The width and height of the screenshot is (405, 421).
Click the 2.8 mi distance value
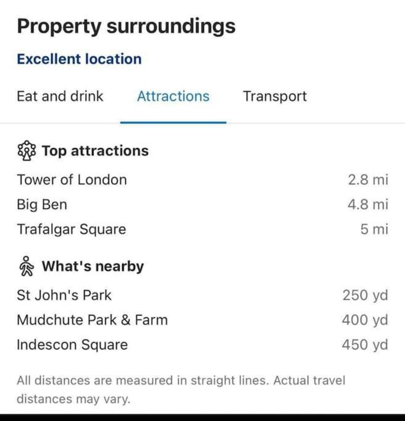pos(368,179)
